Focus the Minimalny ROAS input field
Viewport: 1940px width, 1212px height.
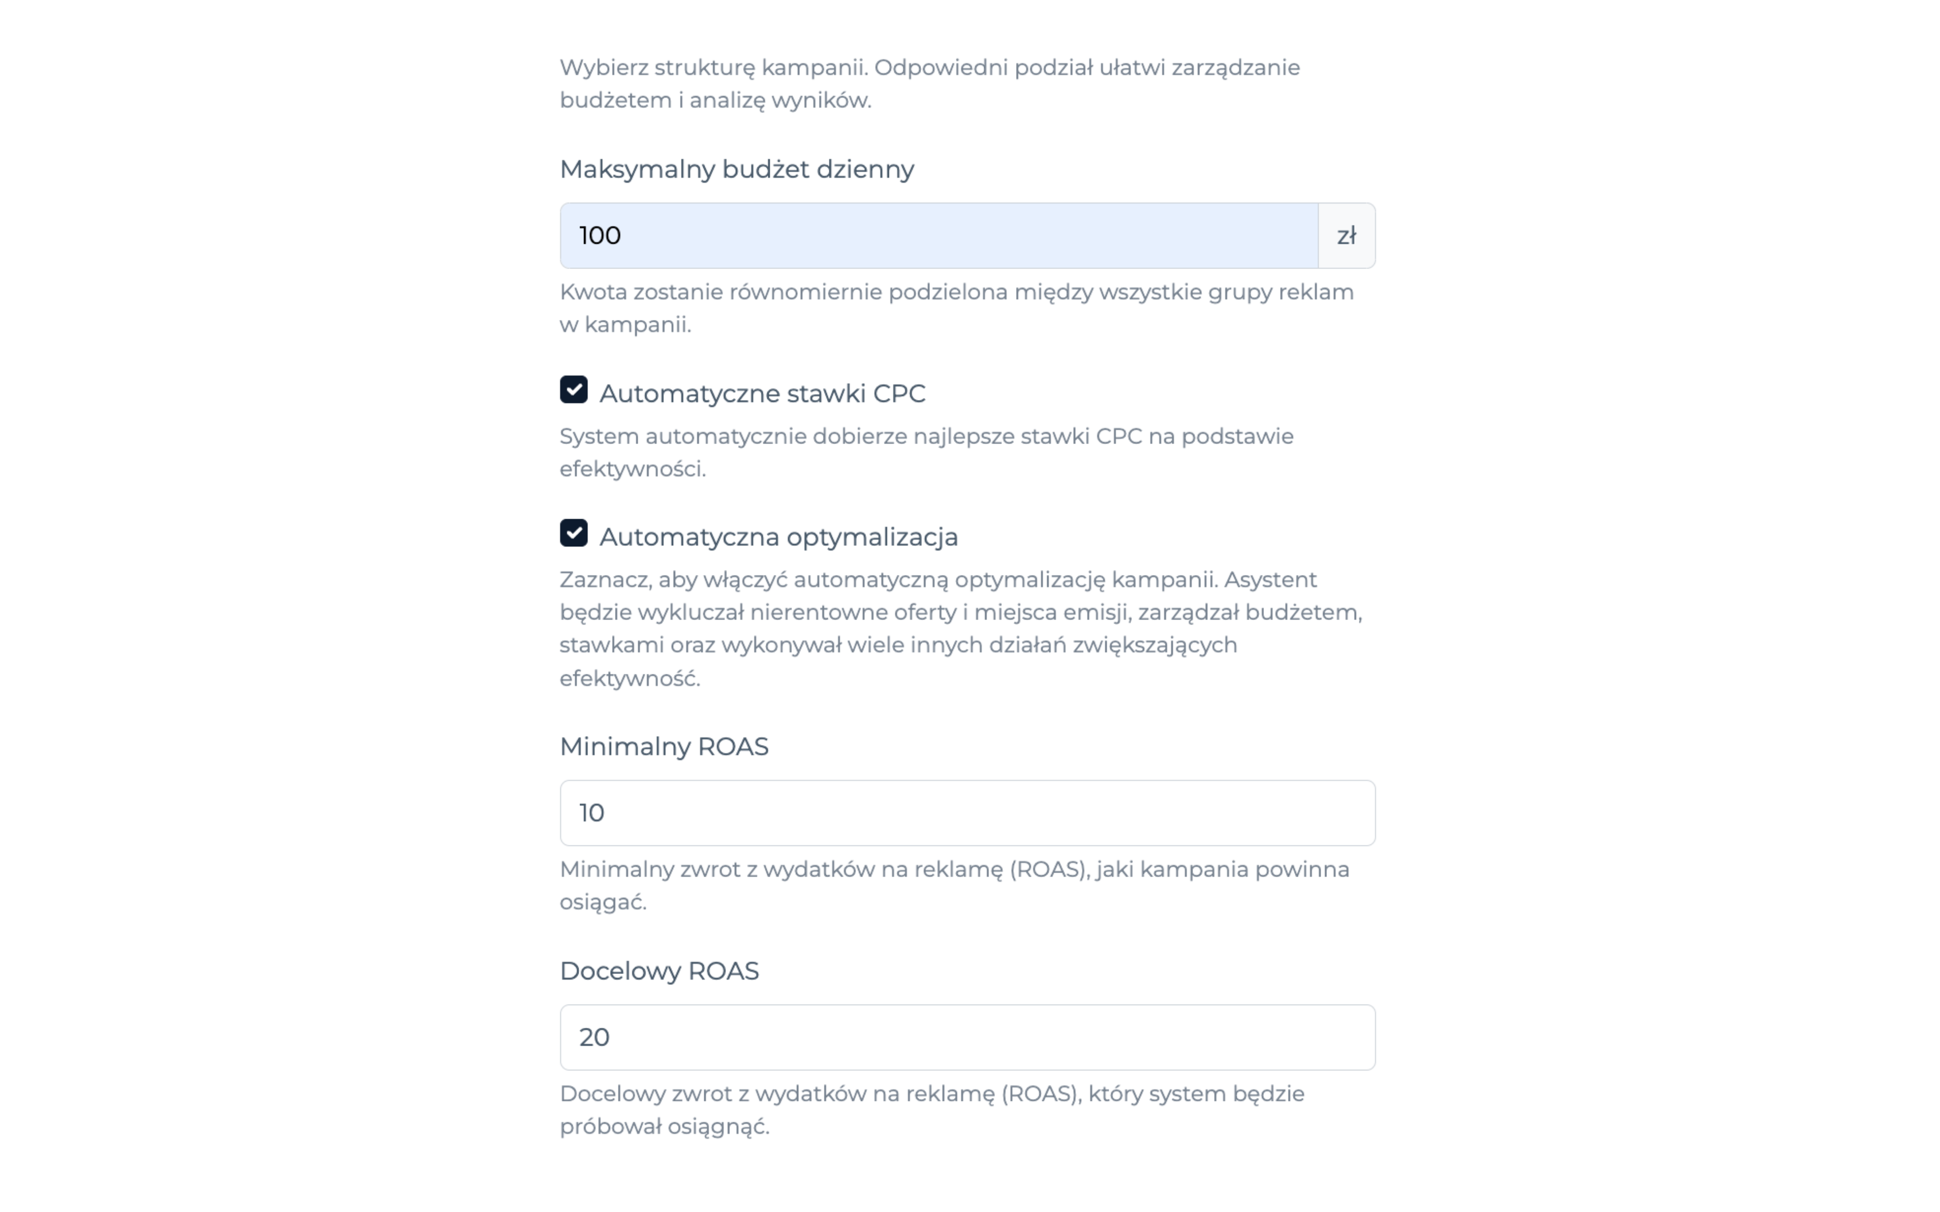click(967, 813)
